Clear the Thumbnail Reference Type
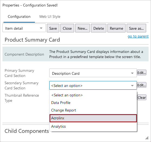 (142, 97)
